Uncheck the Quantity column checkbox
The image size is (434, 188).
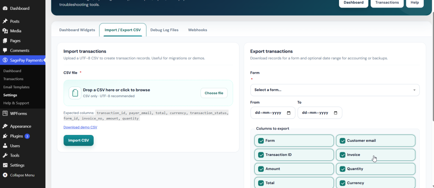(342, 169)
